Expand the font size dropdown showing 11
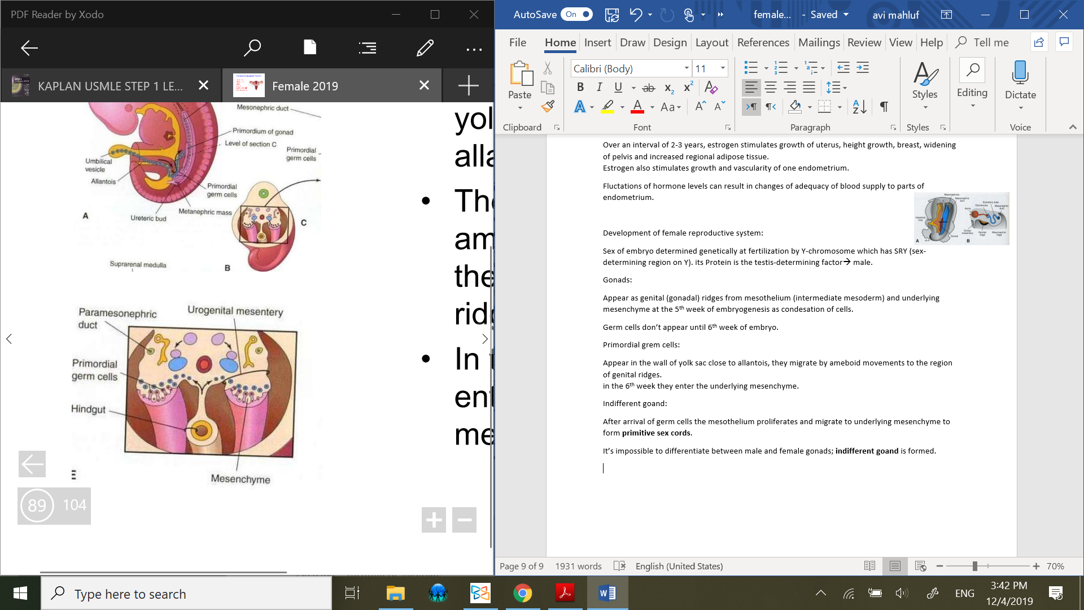 click(723, 68)
